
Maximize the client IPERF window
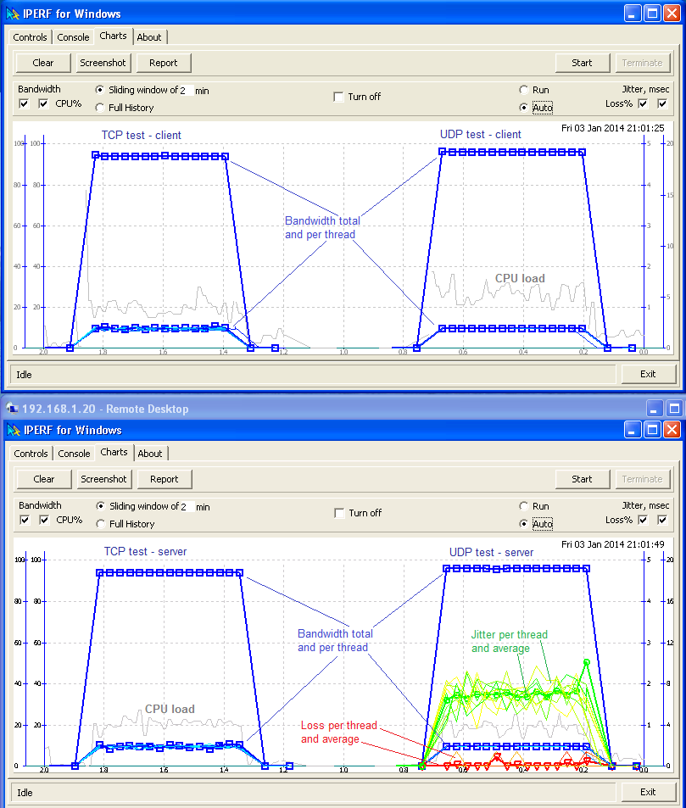point(652,14)
